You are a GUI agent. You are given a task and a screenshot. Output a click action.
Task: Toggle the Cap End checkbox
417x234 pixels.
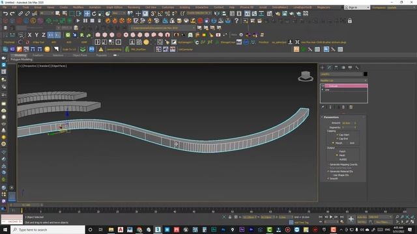[x=338, y=138]
